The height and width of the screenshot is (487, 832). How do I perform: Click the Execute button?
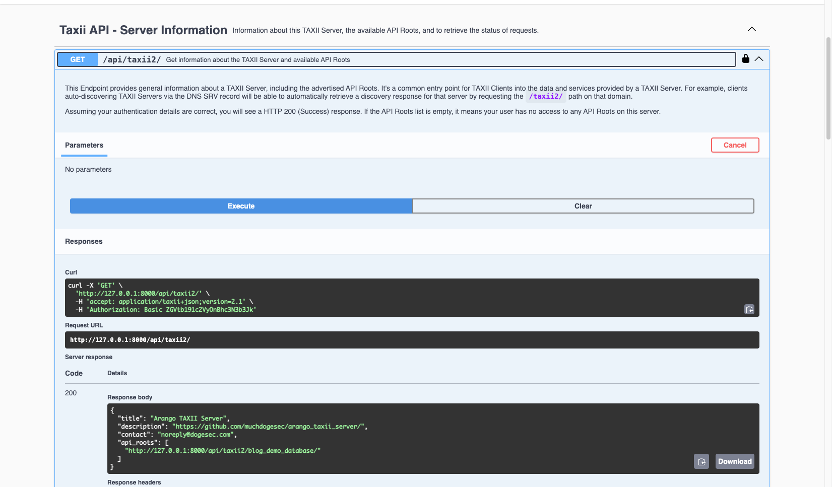pyautogui.click(x=241, y=206)
